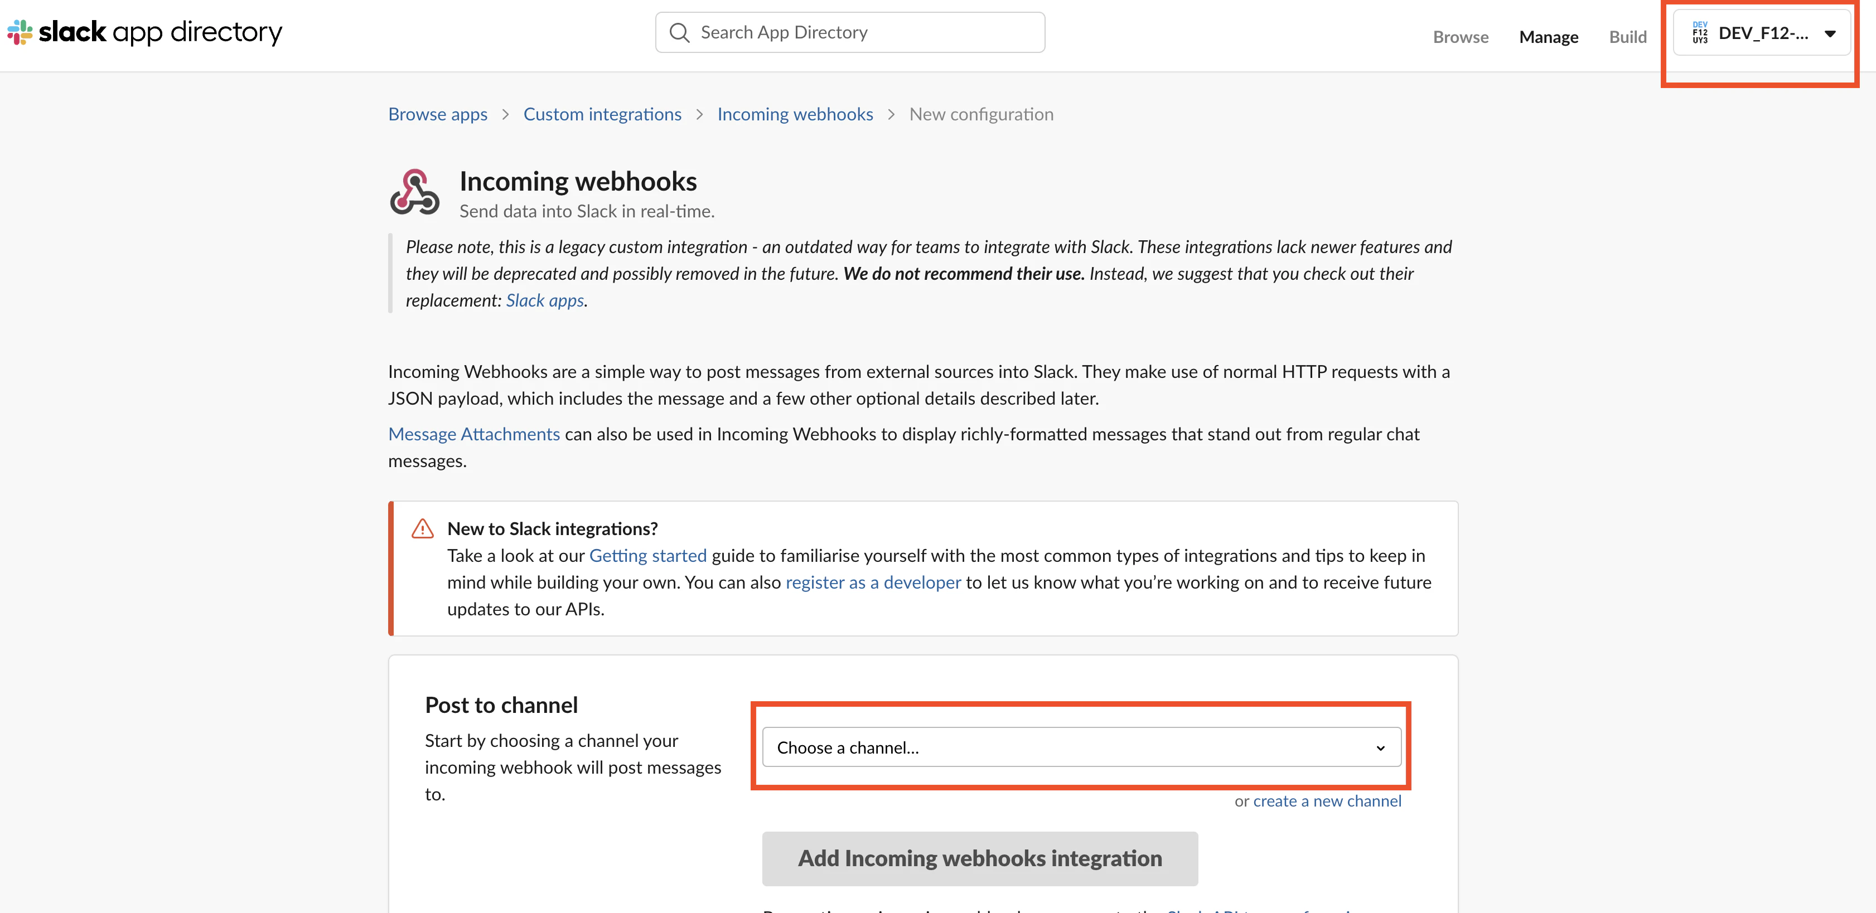
Task: Click the Incoming webhooks app icon
Action: point(414,192)
